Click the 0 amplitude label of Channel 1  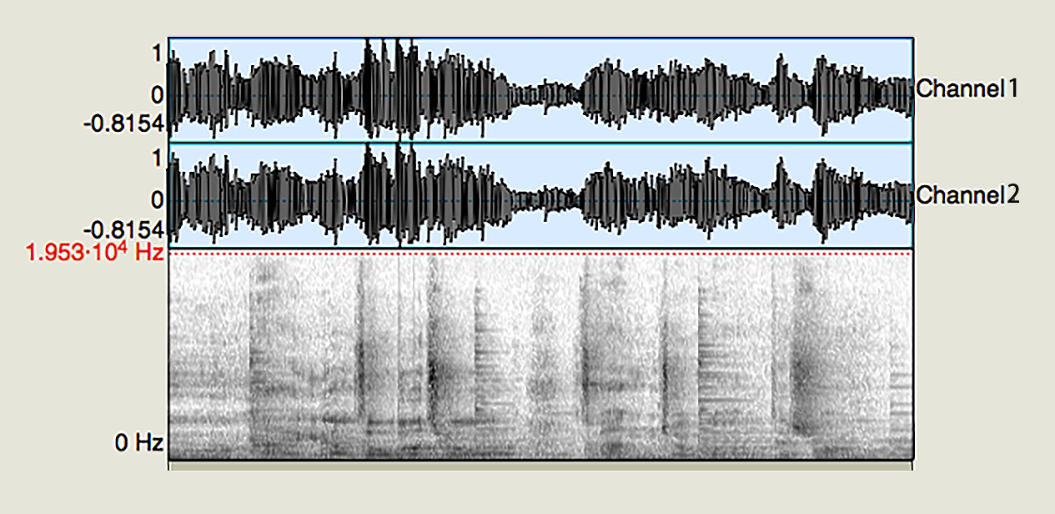point(155,93)
